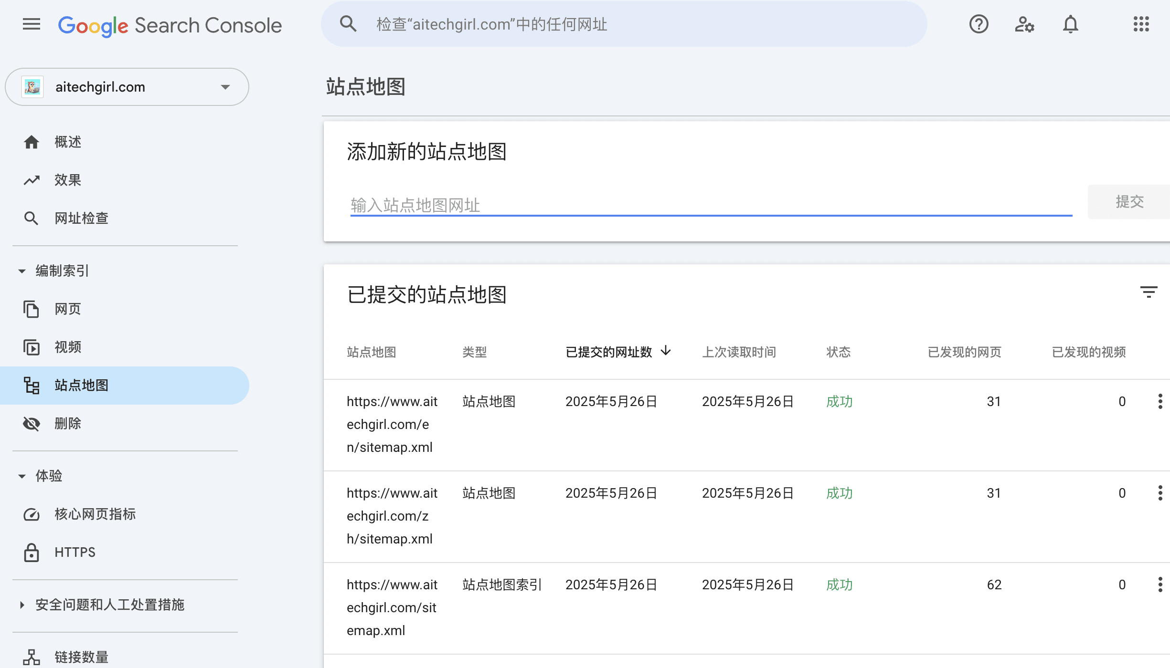Sort by 状态 column header

coord(839,352)
